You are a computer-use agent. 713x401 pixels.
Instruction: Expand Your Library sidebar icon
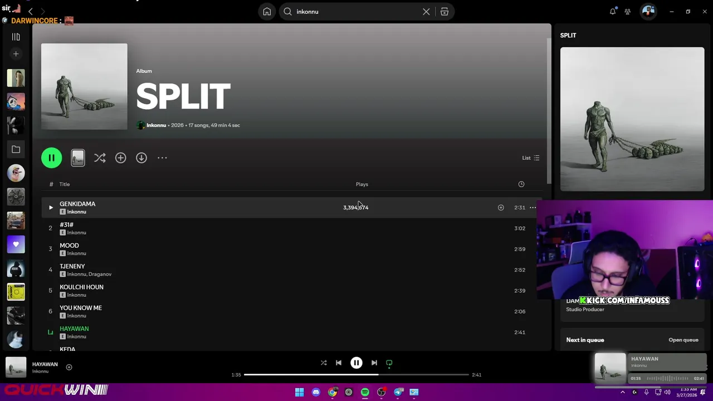(16, 37)
